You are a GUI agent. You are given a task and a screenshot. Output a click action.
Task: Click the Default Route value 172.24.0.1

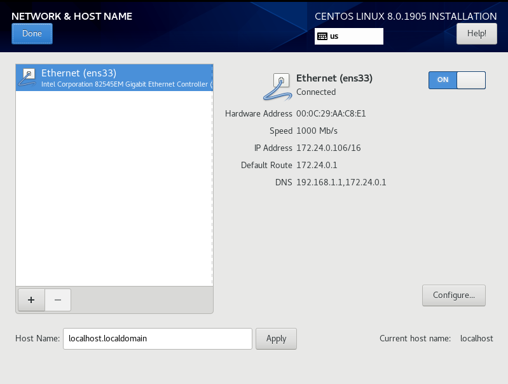(x=317, y=165)
